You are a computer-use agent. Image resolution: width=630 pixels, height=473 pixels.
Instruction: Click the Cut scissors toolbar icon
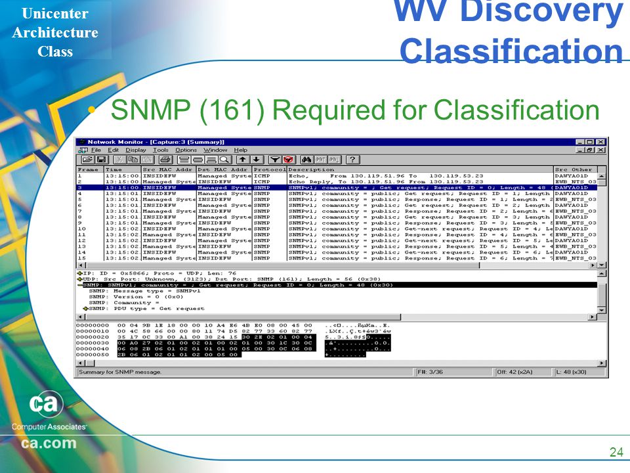(119, 160)
